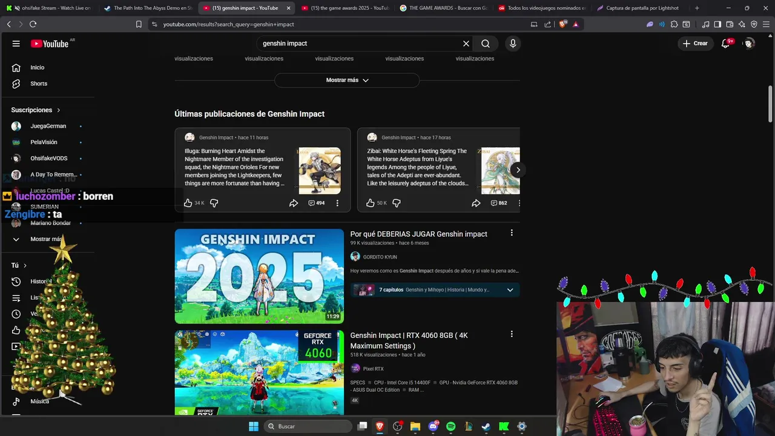Screen dimensions: 775x436
Task: Click the Crear button
Action: pos(695,44)
